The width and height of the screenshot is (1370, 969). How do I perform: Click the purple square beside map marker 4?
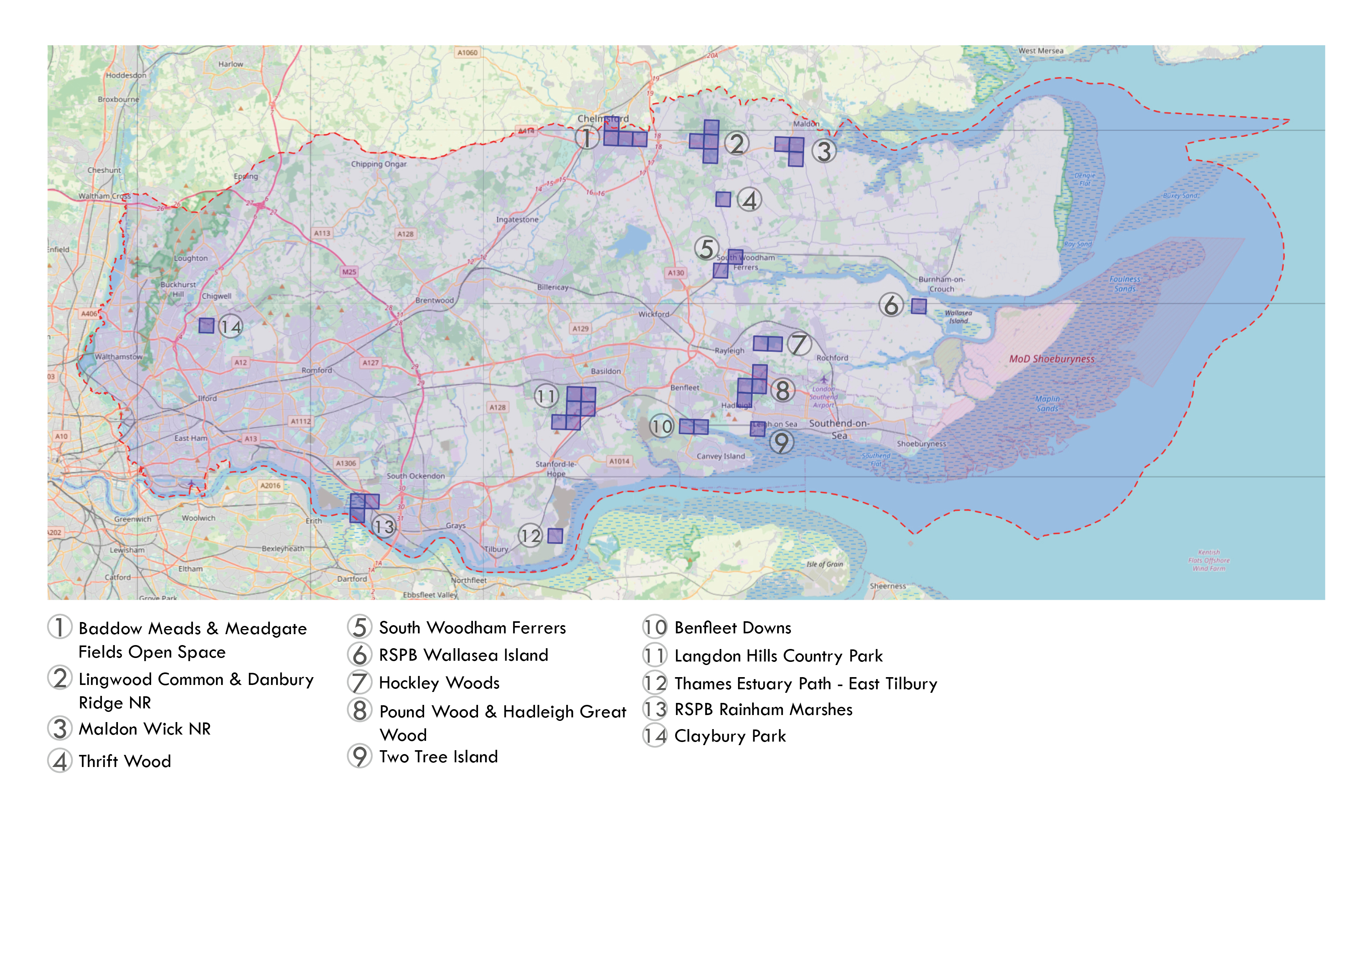[723, 199]
